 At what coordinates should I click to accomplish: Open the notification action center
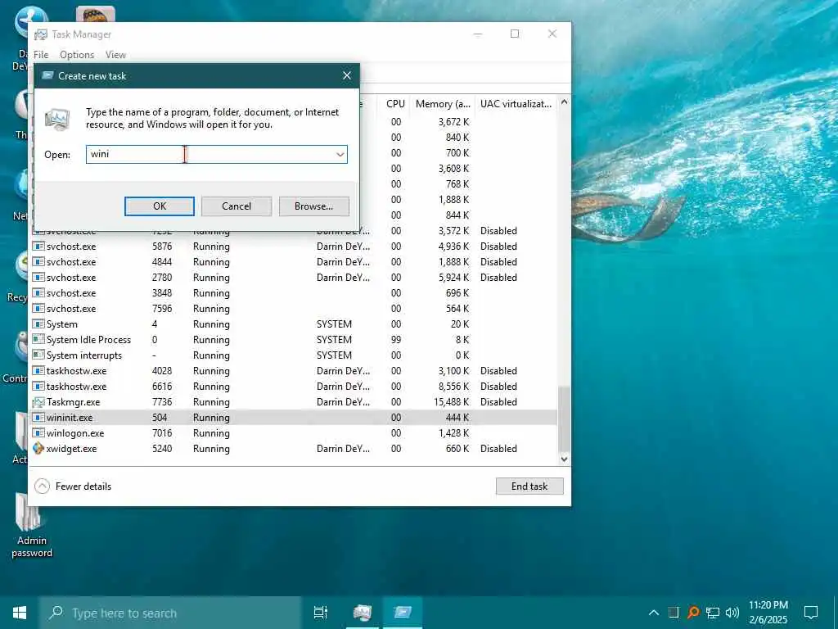tap(811, 613)
